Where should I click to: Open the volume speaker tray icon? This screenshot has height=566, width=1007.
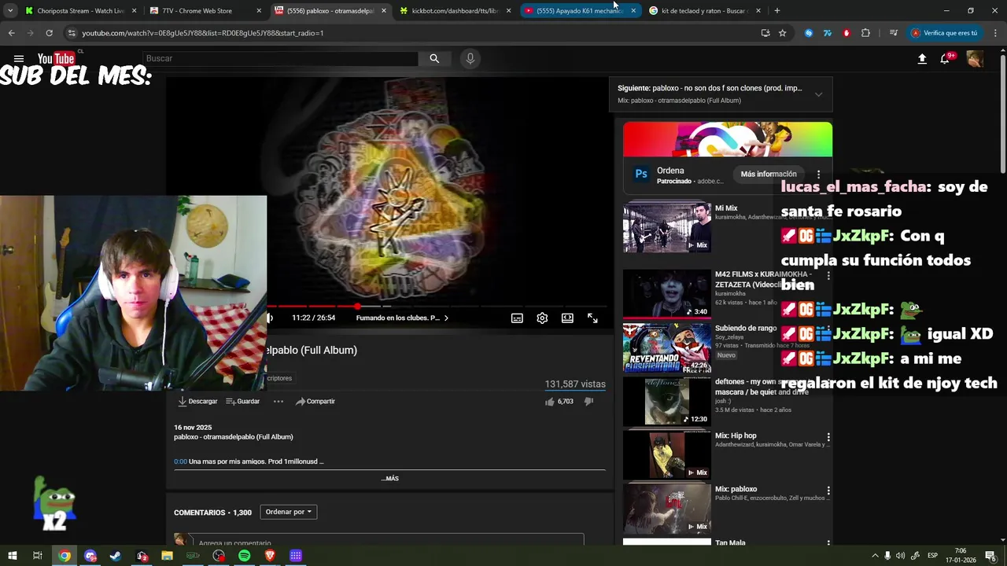pyautogui.click(x=900, y=556)
